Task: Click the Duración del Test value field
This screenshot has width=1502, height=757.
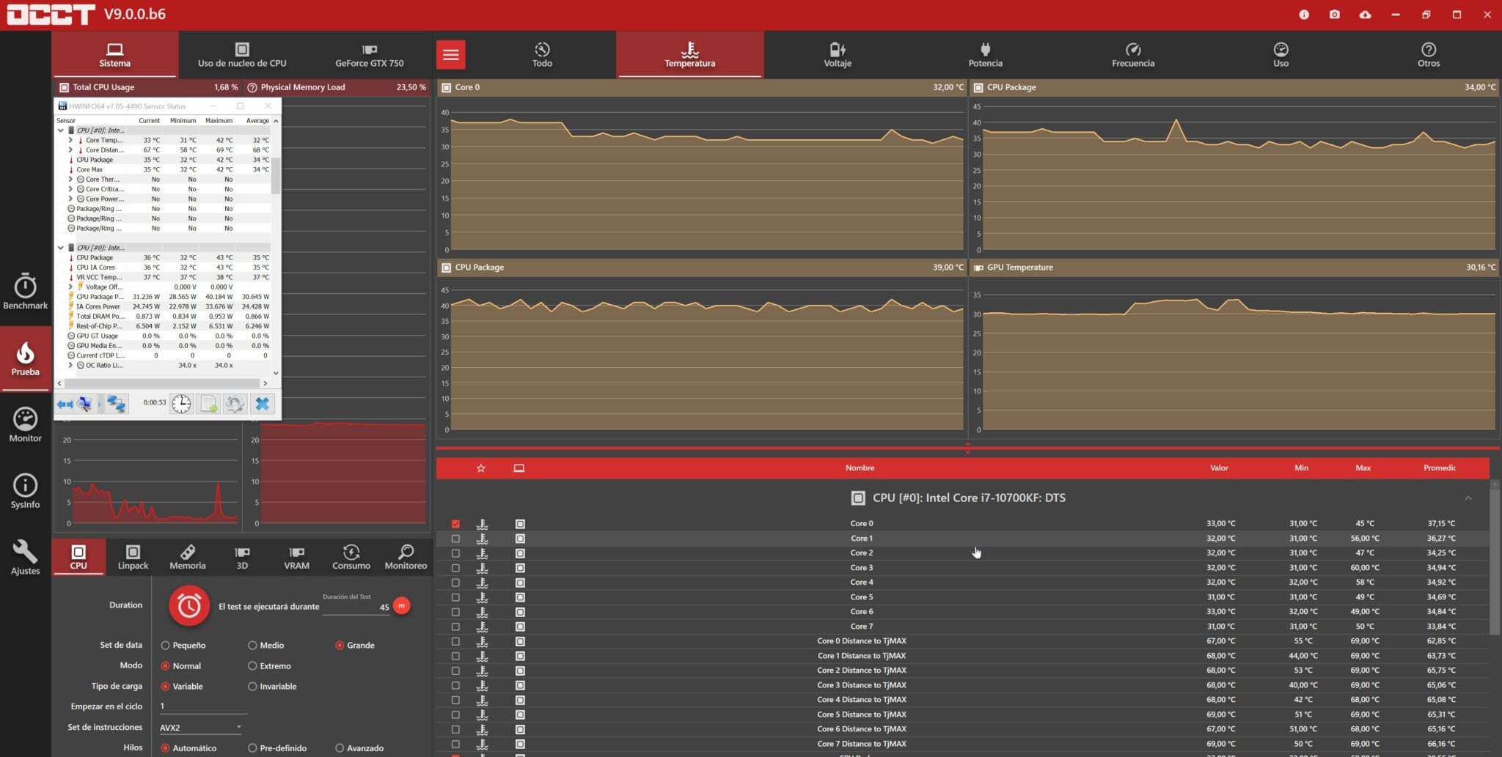Action: 356,607
